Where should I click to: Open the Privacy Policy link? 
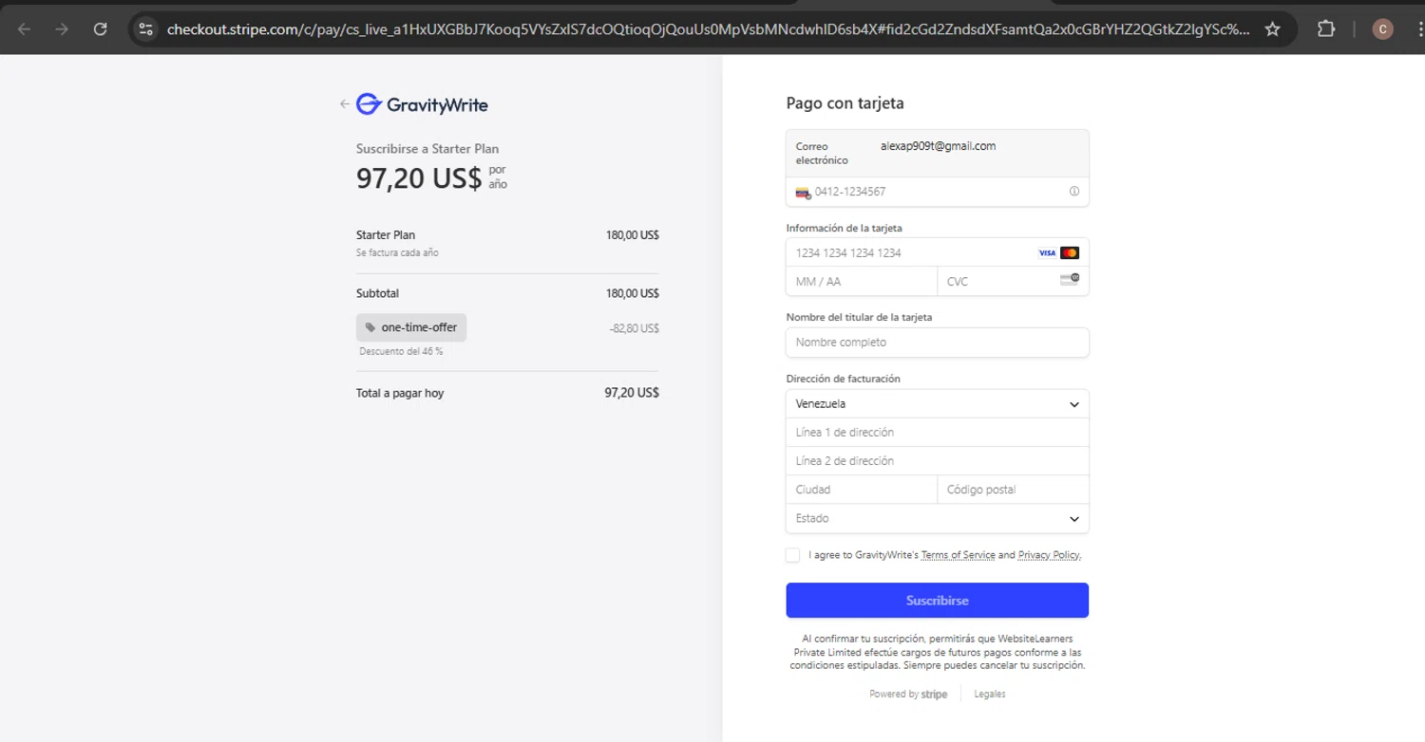click(1049, 555)
